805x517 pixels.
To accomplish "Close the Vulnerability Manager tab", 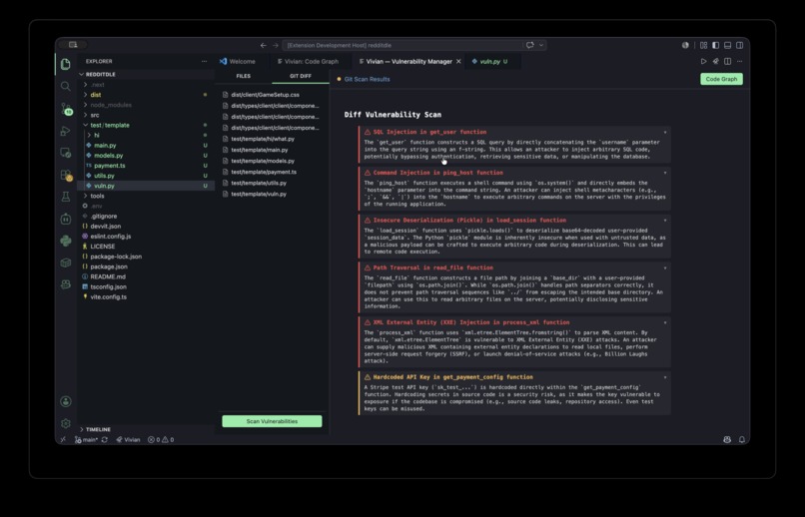I will coord(458,62).
